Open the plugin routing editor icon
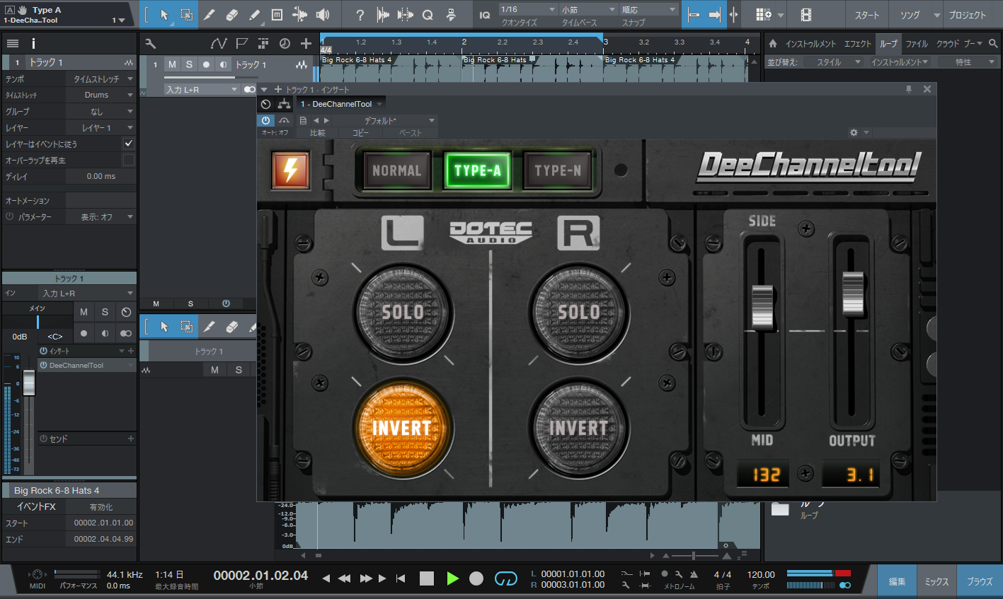Screen dimensions: 1003x599 (x=284, y=104)
